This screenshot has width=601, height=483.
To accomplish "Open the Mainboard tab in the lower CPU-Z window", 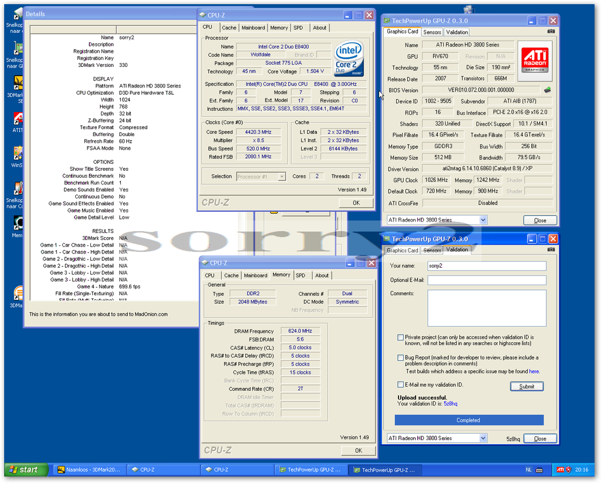I will pyautogui.click(x=255, y=275).
